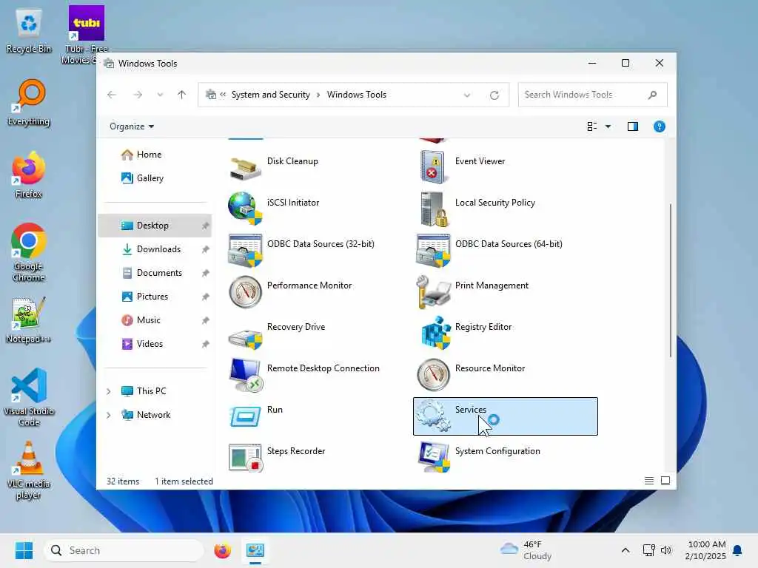Image resolution: width=758 pixels, height=568 pixels.
Task: Toggle the preview pane button
Action: (632, 126)
